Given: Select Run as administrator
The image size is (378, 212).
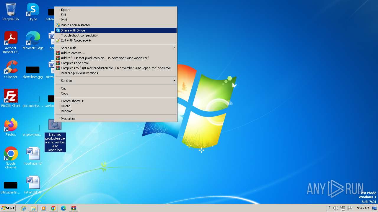Looking at the screenshot, I should 116,25.
